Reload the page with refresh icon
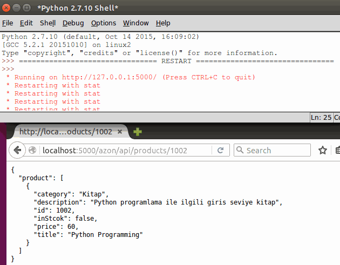This screenshot has height=265, width=340. point(221,150)
